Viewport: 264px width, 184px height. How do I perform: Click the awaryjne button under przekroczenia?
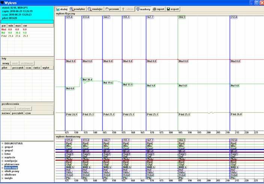8,109
